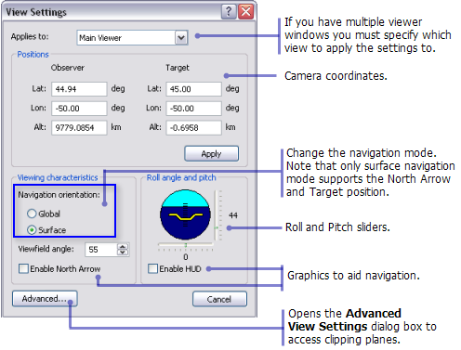
Task: Click the attitude indicator horizon graphic
Action: pos(185,214)
